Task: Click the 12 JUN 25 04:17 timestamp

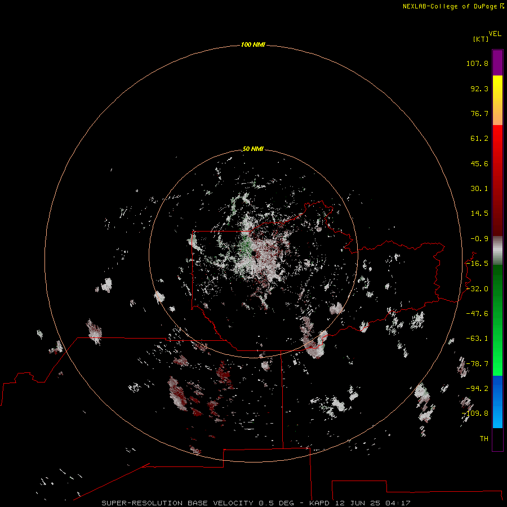Action: [x=372, y=503]
